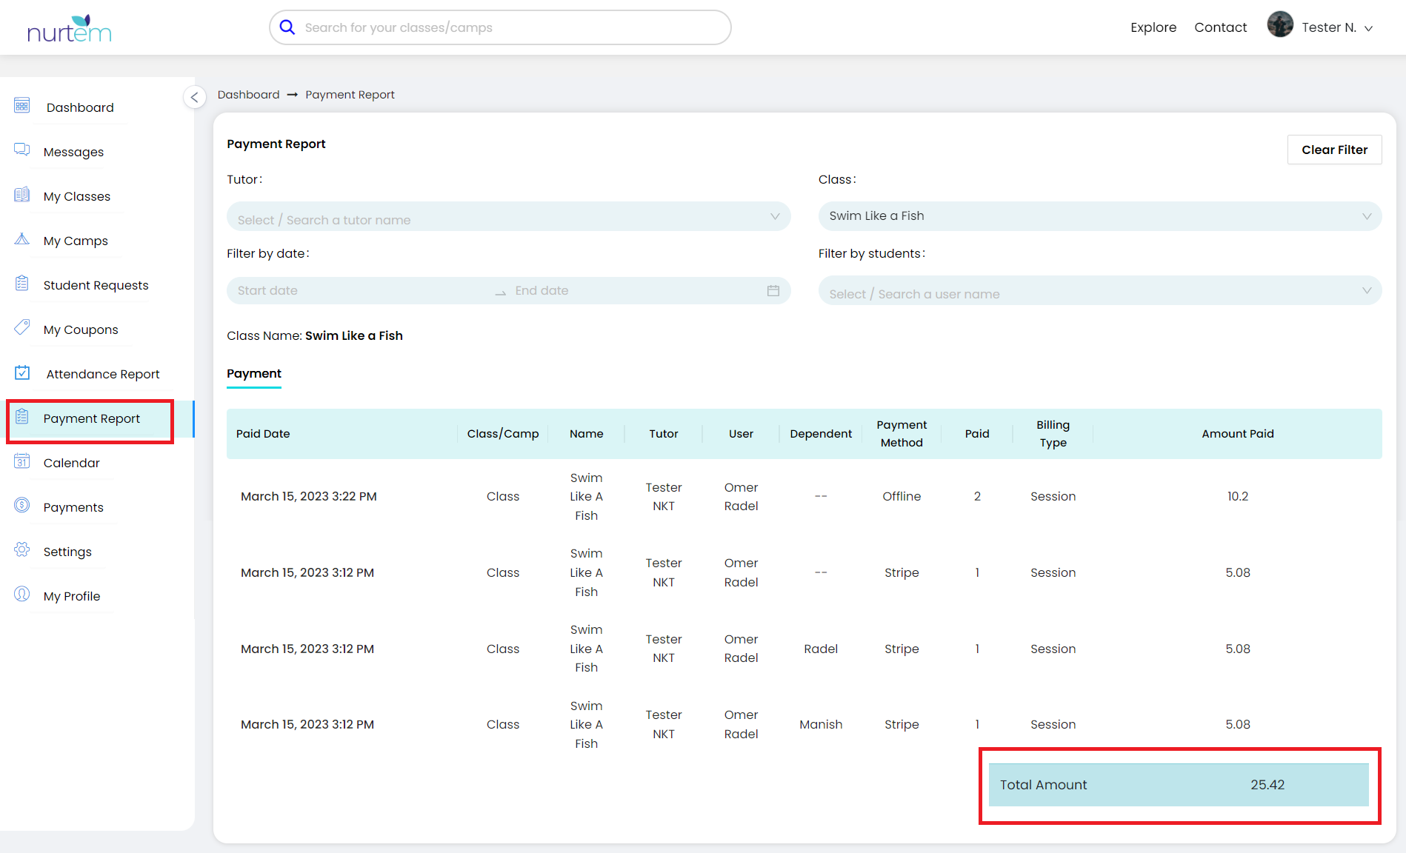The image size is (1406, 853).
Task: Open Messages using the chat bubble icon
Action: [x=21, y=150]
